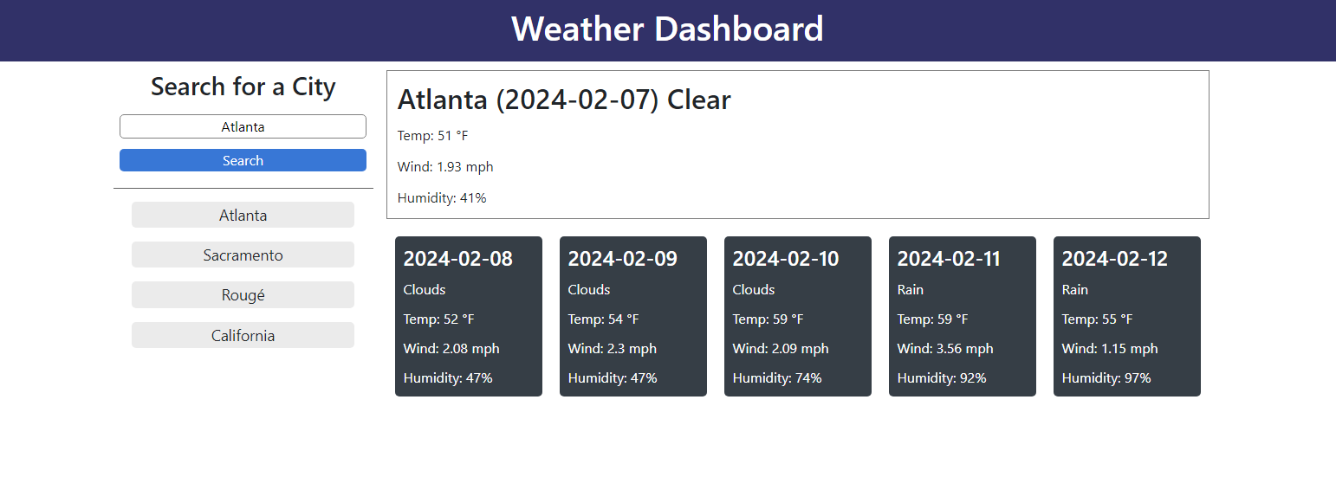Click the 2024-02-12 forecast card date
This screenshot has width=1336, height=490.
(x=1114, y=259)
